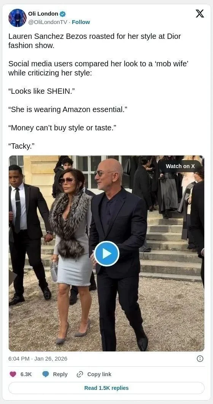Screen dimensions: 213x404
Task: Click the reply speech bubble icon
Action: tap(46, 374)
